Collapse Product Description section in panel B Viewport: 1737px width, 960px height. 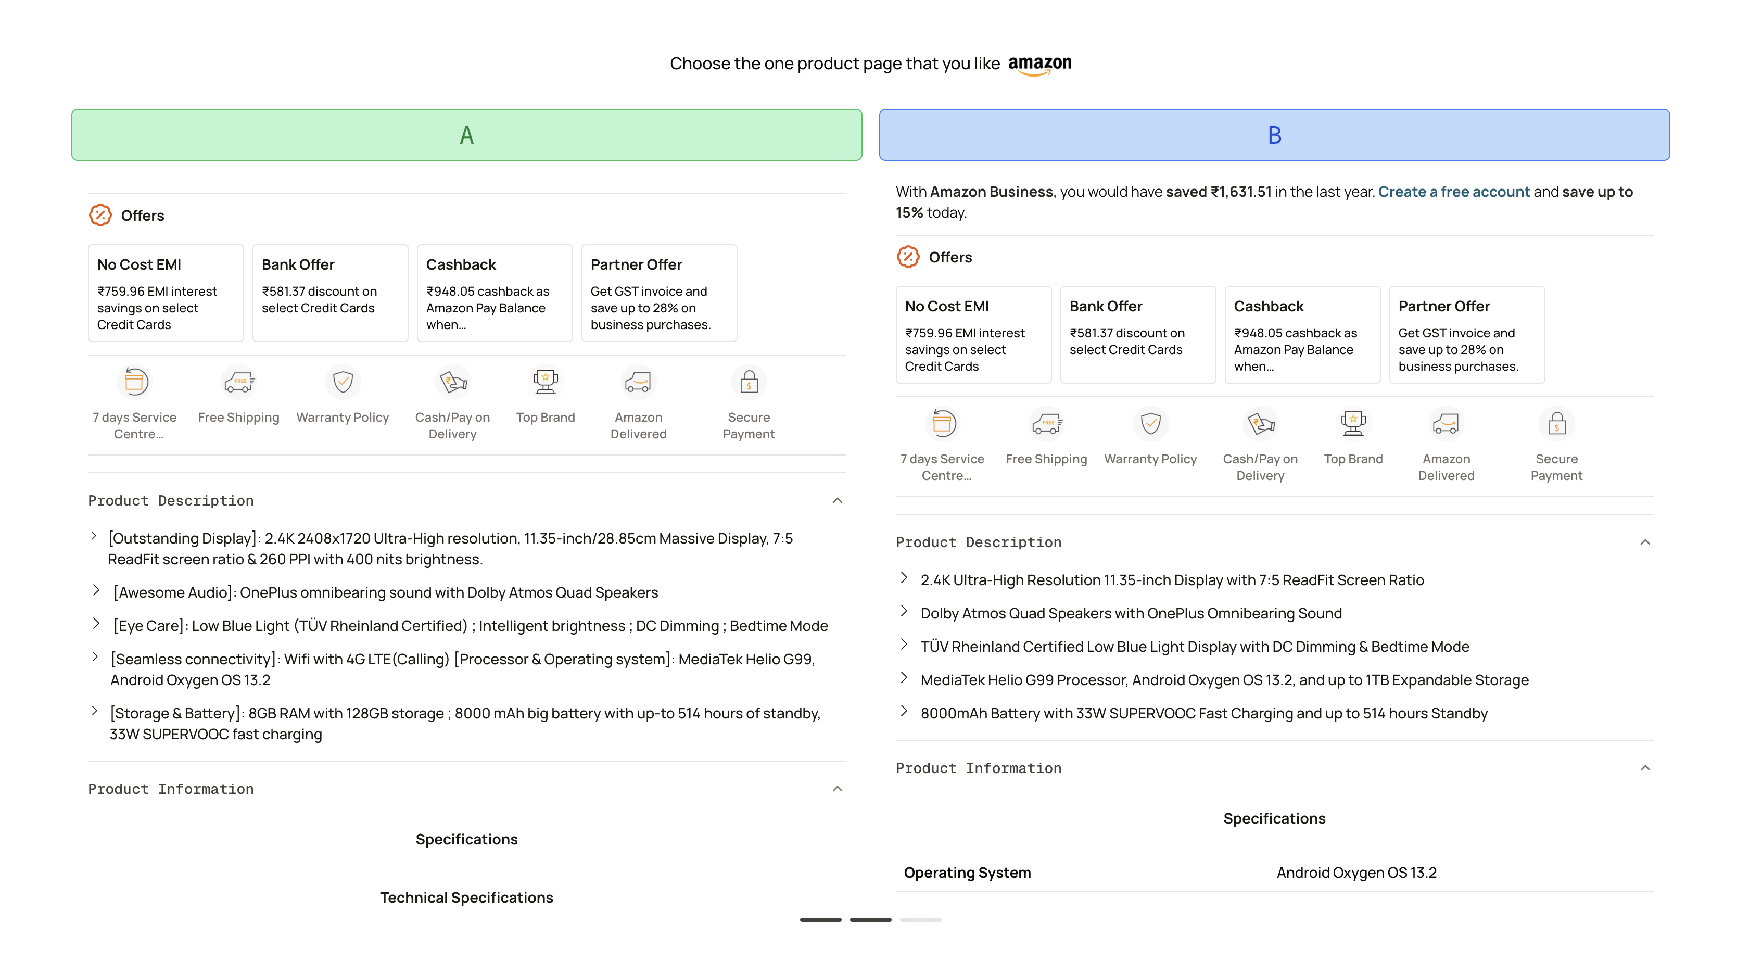coord(1645,542)
